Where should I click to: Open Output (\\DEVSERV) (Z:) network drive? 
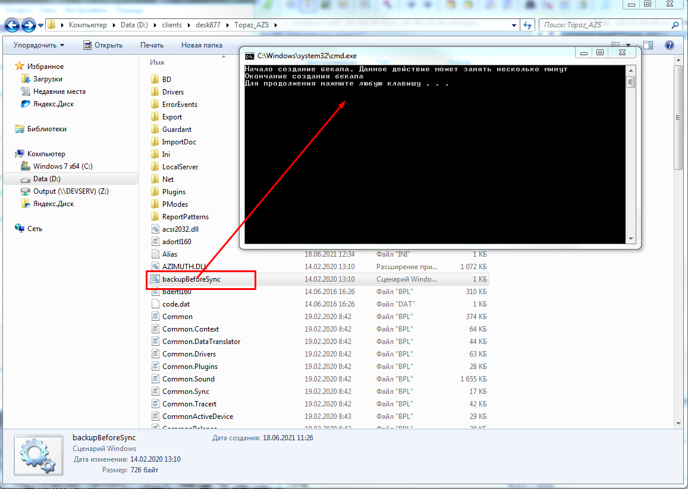tap(71, 191)
